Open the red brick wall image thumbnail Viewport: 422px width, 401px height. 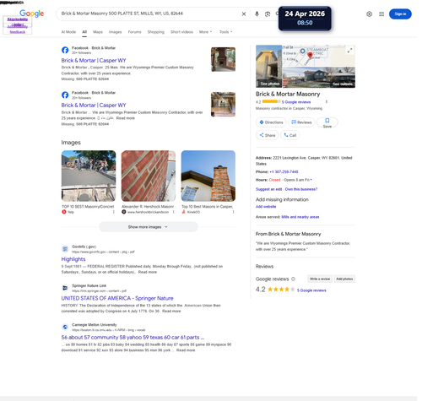pyautogui.click(x=149, y=176)
